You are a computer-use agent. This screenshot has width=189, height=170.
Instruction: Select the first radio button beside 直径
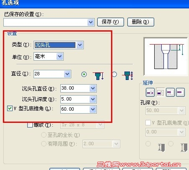point(84,74)
